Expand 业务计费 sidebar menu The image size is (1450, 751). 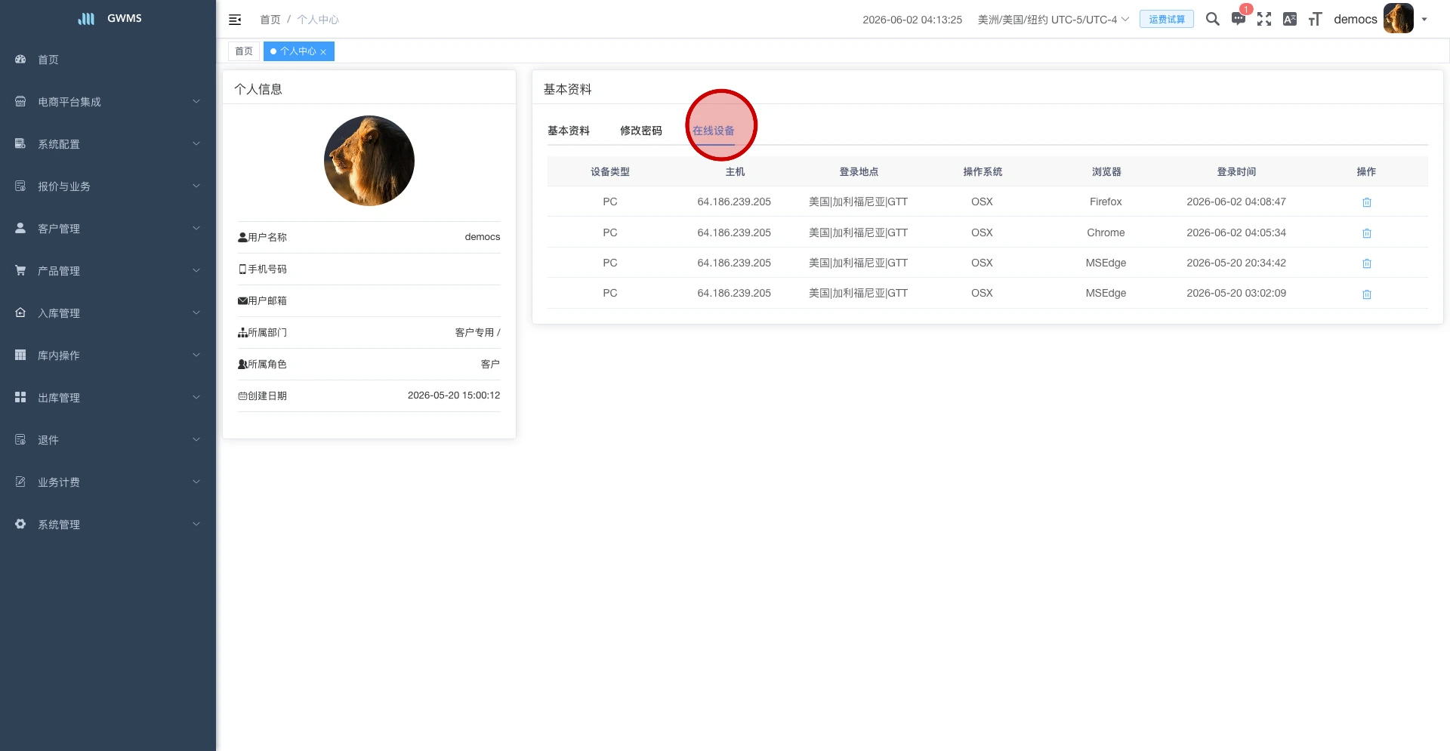pos(108,482)
